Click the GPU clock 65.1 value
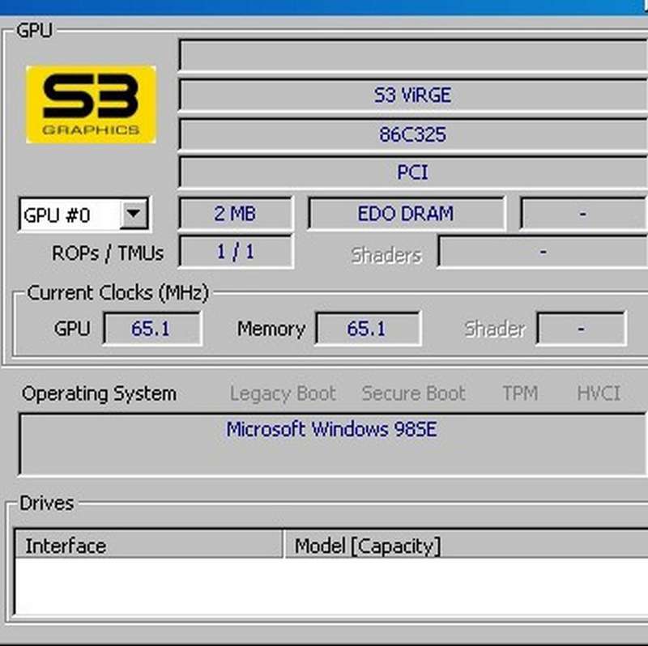This screenshot has height=646, width=648. click(x=152, y=329)
